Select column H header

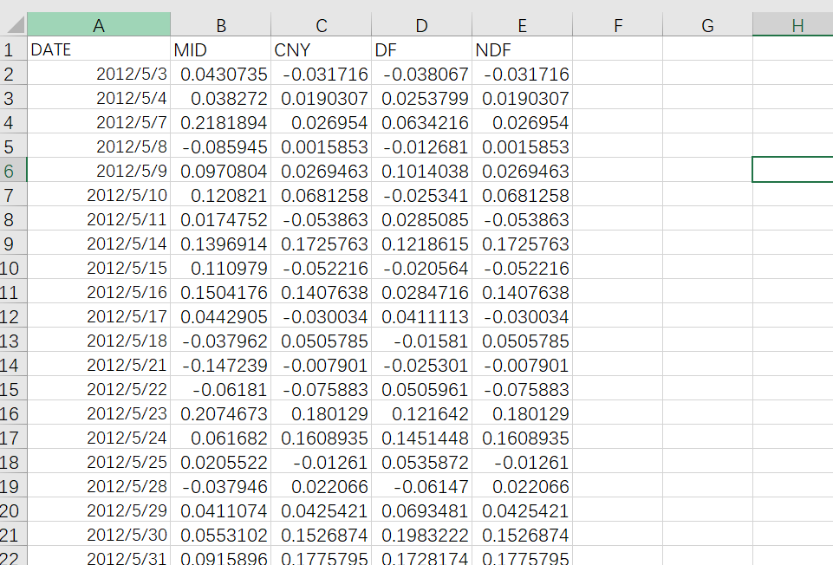click(793, 24)
